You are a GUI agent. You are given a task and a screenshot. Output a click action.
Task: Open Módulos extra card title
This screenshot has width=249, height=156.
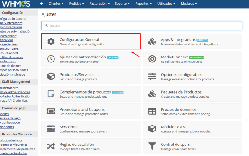174,127
